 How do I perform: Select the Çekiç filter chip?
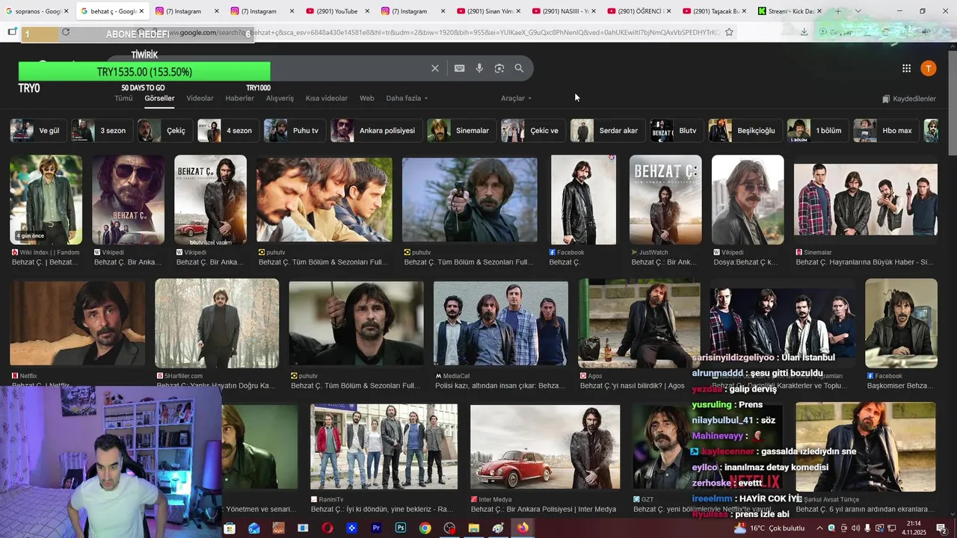[164, 130]
